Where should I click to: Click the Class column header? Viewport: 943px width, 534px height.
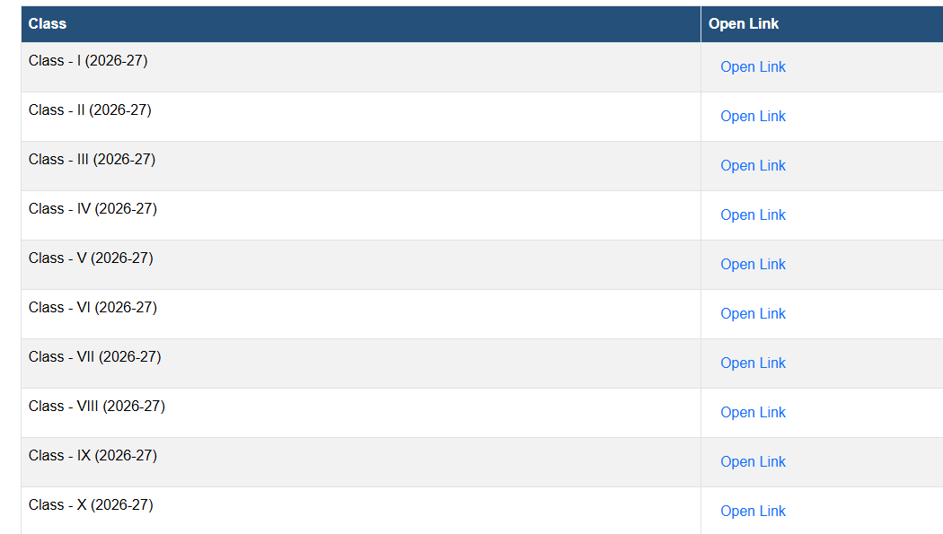pos(47,23)
